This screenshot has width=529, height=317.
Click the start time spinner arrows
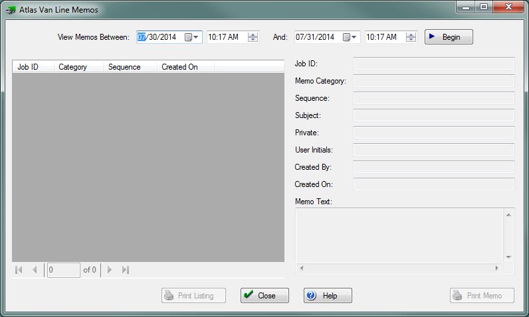coord(253,37)
